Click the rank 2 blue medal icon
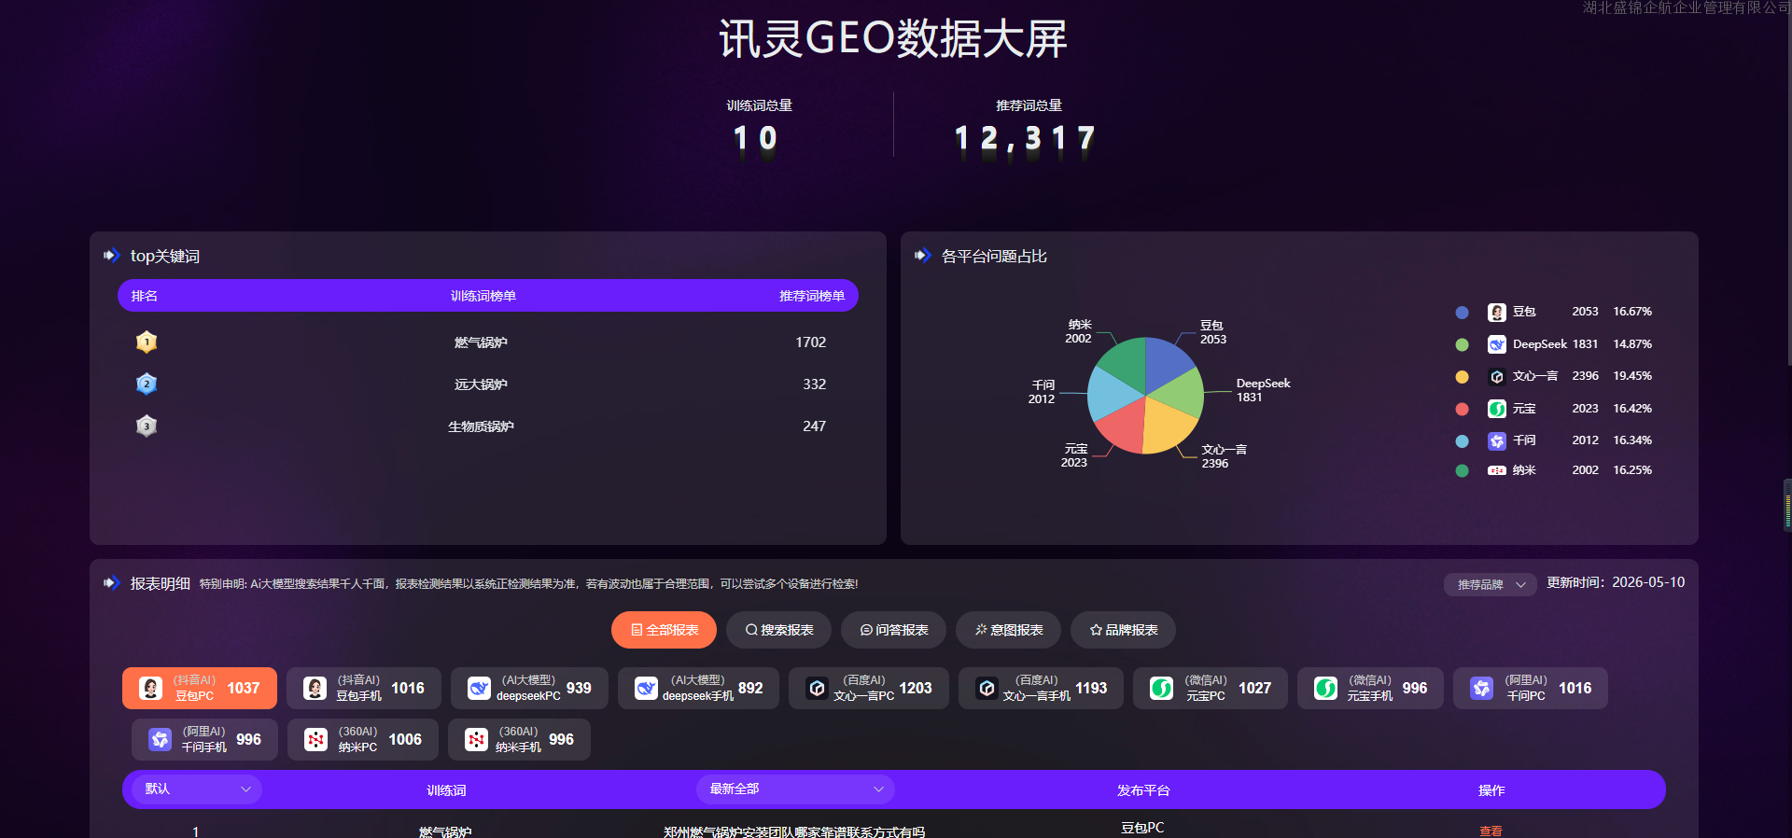 [x=147, y=384]
